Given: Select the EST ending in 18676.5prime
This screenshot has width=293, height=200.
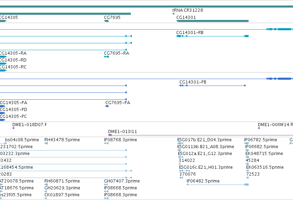Looking at the screenshot, I should (17, 188).
